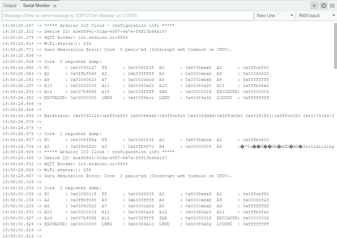Open the 9600 baud rate dropdown
Screen dimensions: 337x238
[315, 15]
